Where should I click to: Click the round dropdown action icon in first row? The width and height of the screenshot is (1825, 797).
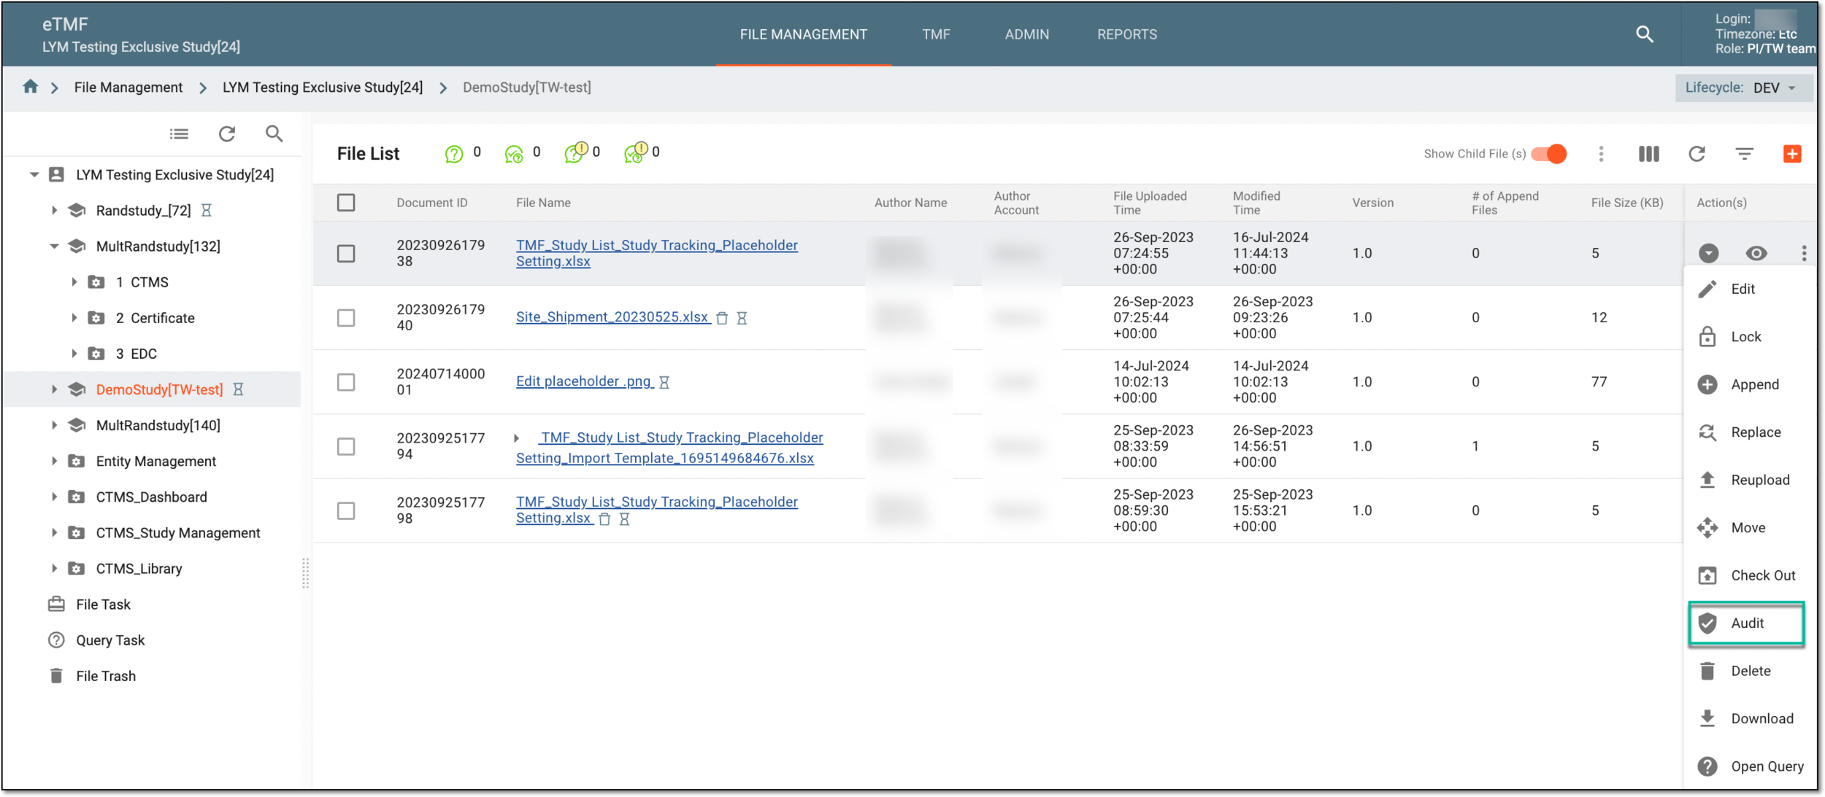(x=1708, y=253)
